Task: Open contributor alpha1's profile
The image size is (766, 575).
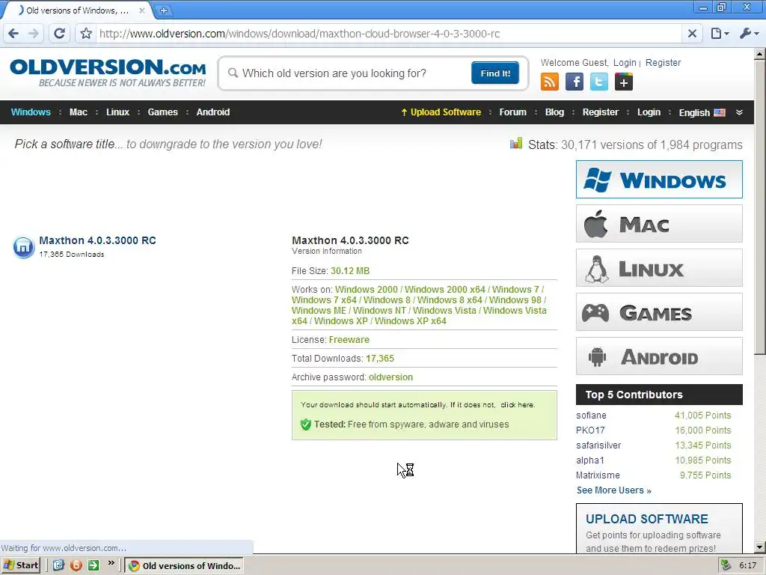Action: [x=590, y=460]
